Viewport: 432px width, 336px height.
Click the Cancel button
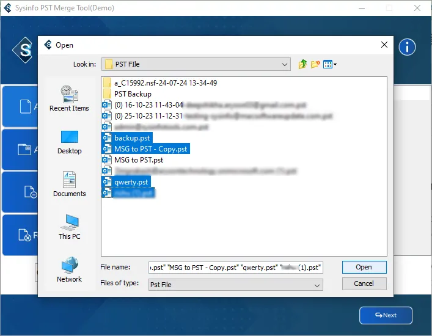[364, 283]
